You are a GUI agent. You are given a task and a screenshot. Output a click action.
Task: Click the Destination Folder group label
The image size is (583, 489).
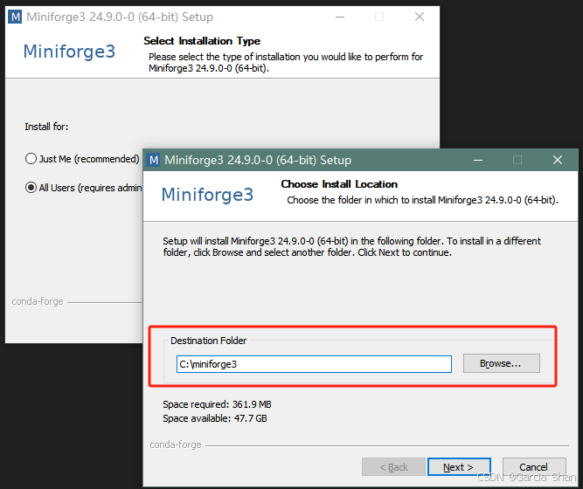tap(208, 341)
